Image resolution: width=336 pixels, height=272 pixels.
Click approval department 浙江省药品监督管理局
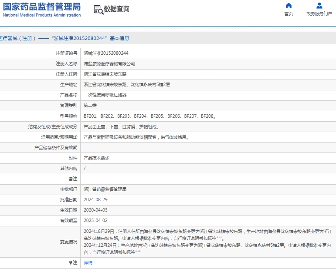(105, 189)
